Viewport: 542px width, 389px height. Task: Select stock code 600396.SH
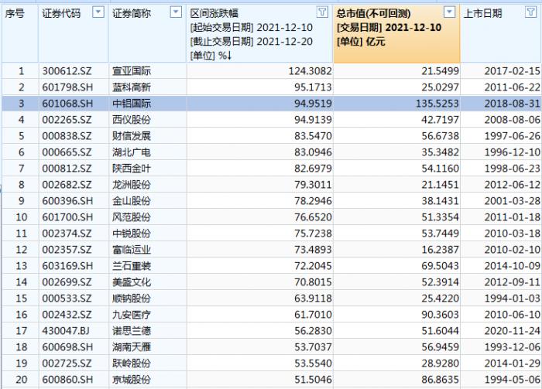click(67, 201)
